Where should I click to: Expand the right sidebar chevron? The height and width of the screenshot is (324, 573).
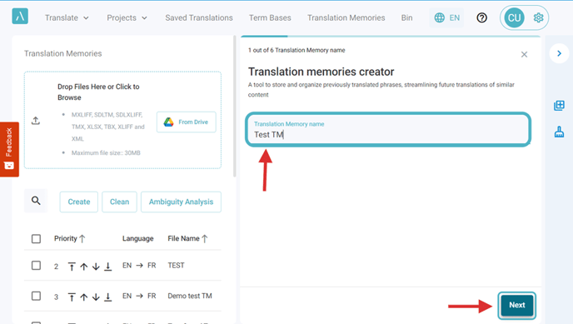point(559,53)
